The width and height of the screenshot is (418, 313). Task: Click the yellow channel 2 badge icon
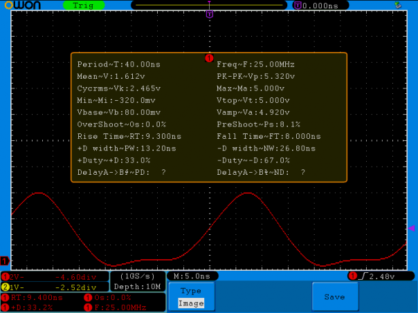[x=5, y=287]
